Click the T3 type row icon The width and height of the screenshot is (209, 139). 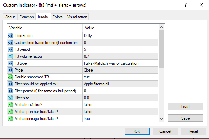coord(10,63)
